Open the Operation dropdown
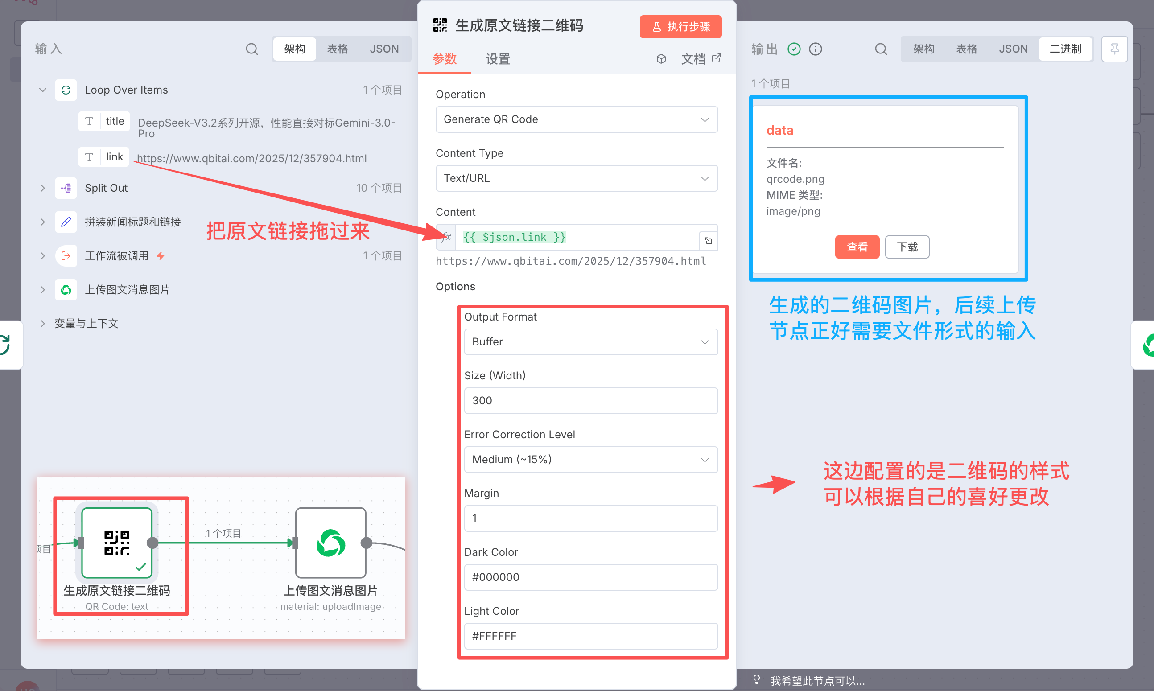The image size is (1154, 691). 576,119
